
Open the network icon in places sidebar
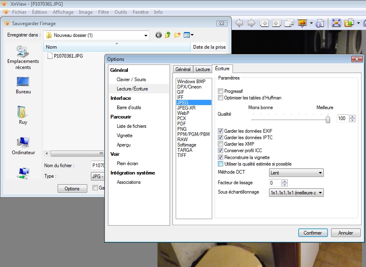(x=23, y=173)
